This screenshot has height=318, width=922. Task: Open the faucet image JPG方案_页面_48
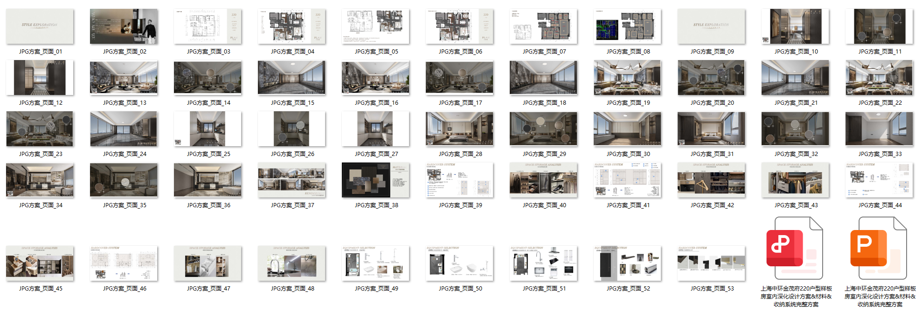(291, 264)
